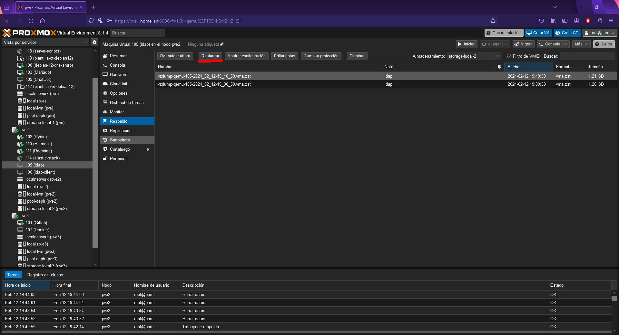
Task: Open the Cloud-Init section
Action: pos(127,84)
